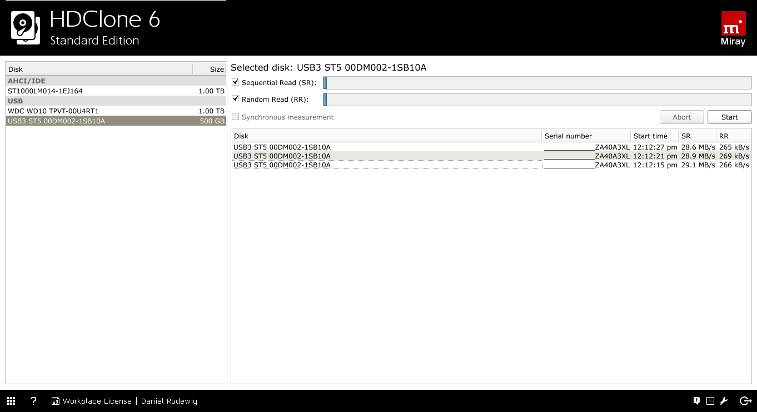Open the wrench settings icon

(724, 401)
